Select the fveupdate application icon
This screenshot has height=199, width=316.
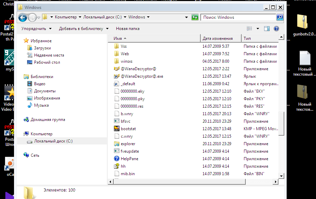(117, 151)
